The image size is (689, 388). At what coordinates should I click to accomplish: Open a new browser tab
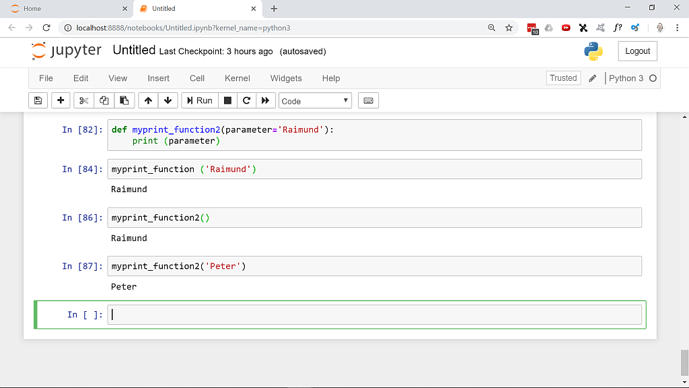(x=274, y=9)
